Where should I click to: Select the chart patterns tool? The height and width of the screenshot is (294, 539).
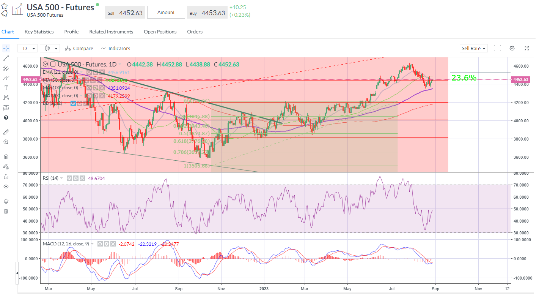click(x=6, y=98)
